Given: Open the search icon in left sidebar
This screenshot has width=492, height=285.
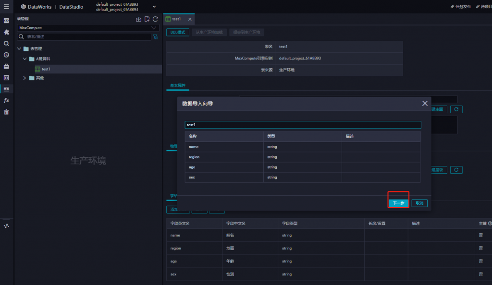Looking at the screenshot, I should (6, 44).
